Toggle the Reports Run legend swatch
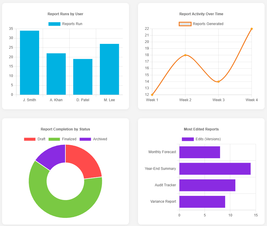Viewport: 267px width, 226px height. click(x=54, y=24)
